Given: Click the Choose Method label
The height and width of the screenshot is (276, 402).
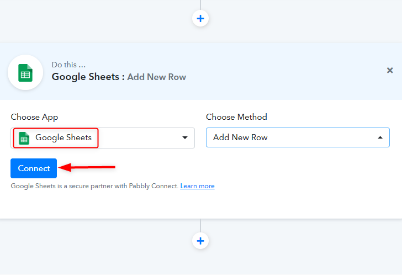Looking at the screenshot, I should [236, 117].
